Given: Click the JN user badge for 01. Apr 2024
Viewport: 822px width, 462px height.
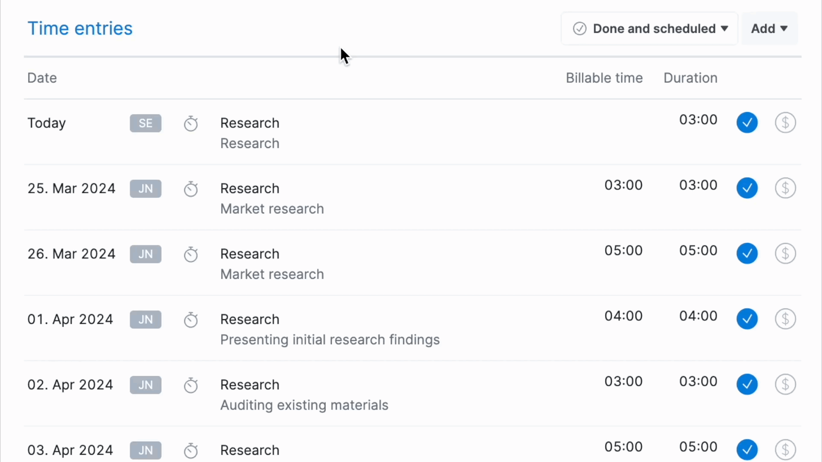Looking at the screenshot, I should [146, 320].
